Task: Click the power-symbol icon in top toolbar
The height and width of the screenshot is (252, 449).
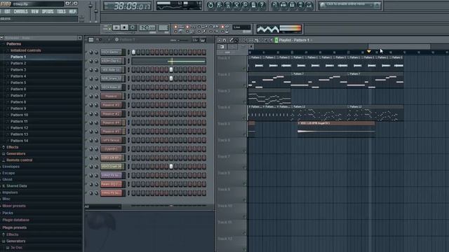Action: [210, 5]
